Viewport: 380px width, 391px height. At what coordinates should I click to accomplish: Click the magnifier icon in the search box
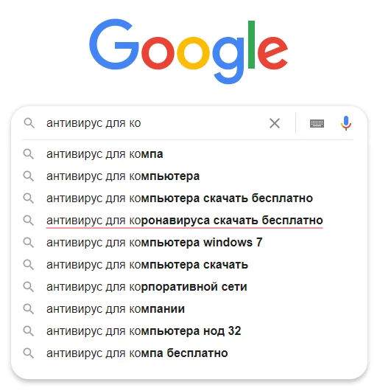coord(29,123)
